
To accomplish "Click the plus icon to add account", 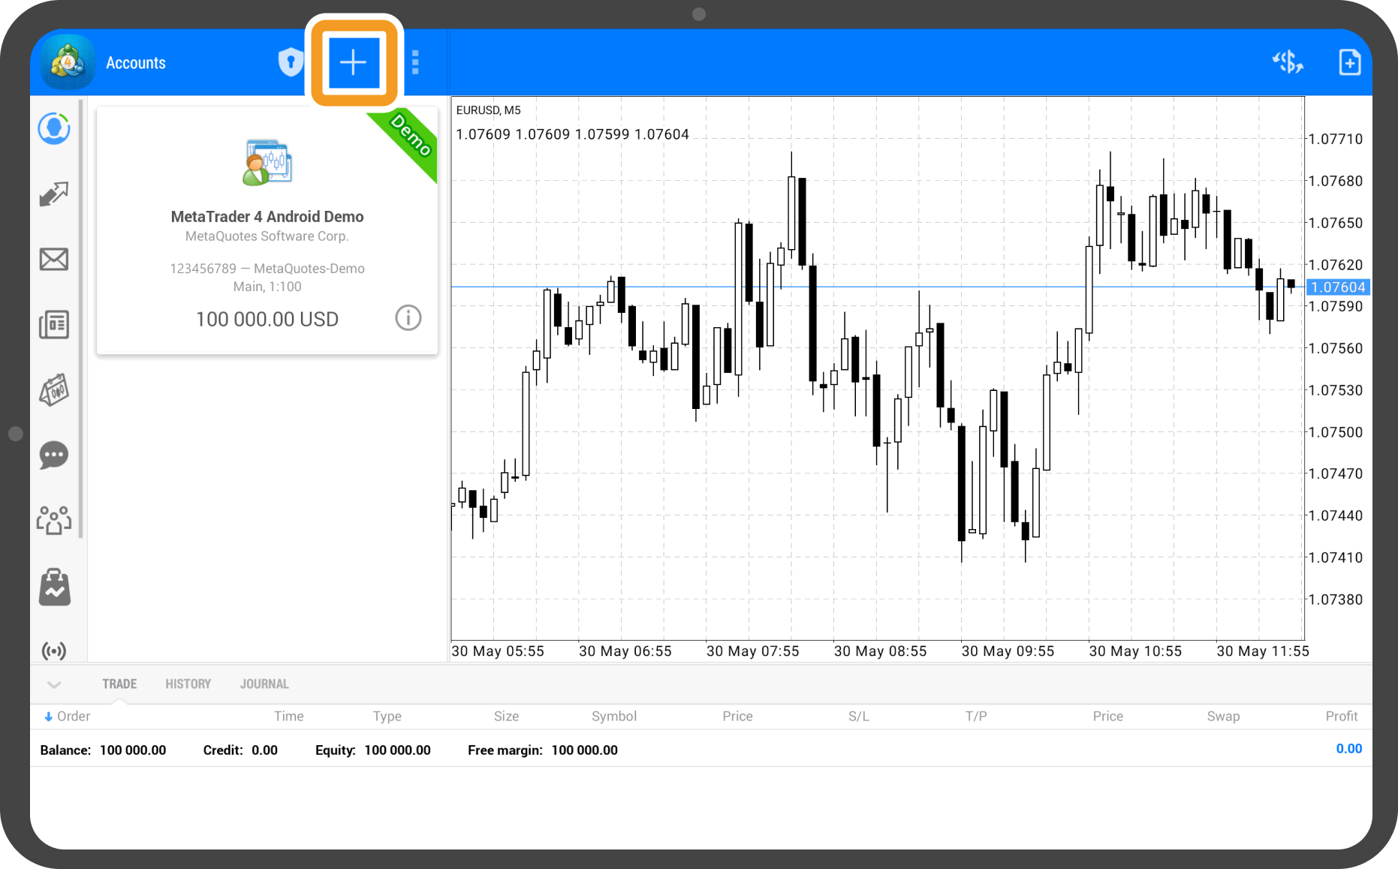I will coord(353,62).
